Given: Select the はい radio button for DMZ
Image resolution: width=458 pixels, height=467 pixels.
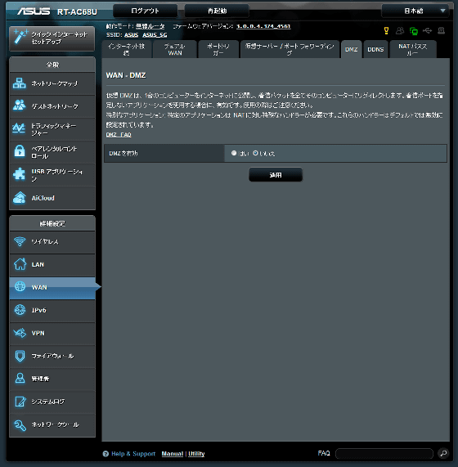Looking at the screenshot, I should [234, 153].
